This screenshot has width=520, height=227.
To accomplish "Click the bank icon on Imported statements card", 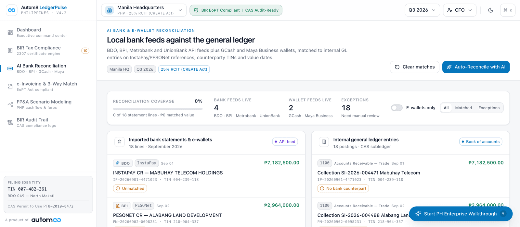I will click(x=120, y=142).
